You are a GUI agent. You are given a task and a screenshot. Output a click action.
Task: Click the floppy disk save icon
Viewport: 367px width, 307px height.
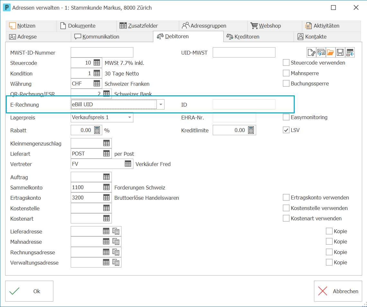click(x=340, y=52)
